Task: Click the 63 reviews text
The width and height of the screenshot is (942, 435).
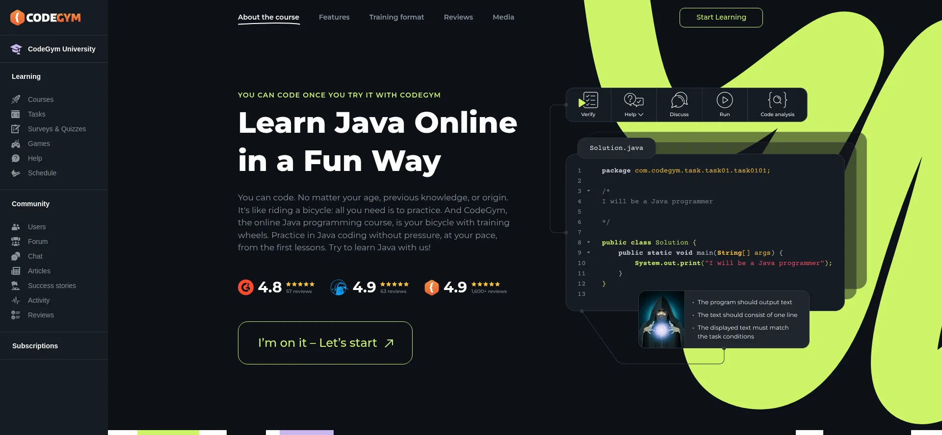Action: (x=393, y=291)
